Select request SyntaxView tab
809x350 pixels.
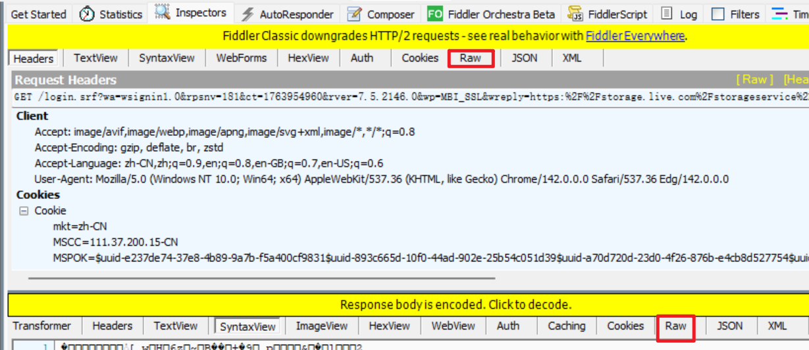click(x=167, y=58)
